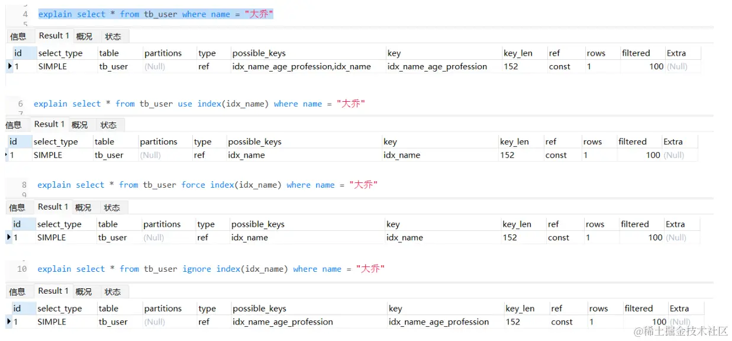The image size is (732, 341).
Task: Click the row indicator arrow in the force index result
Action: 9,237
